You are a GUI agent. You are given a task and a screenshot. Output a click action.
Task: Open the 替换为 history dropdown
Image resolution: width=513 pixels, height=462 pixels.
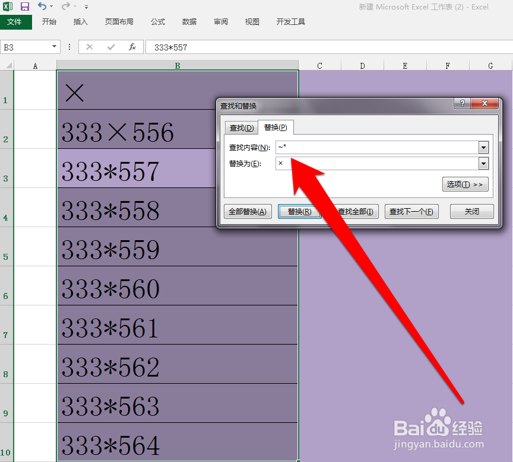(x=484, y=164)
